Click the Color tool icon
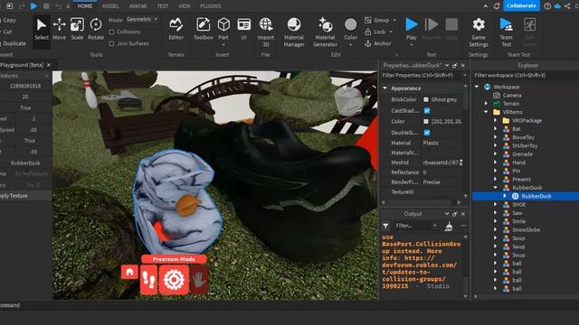The height and width of the screenshot is (325, 579). point(350,24)
